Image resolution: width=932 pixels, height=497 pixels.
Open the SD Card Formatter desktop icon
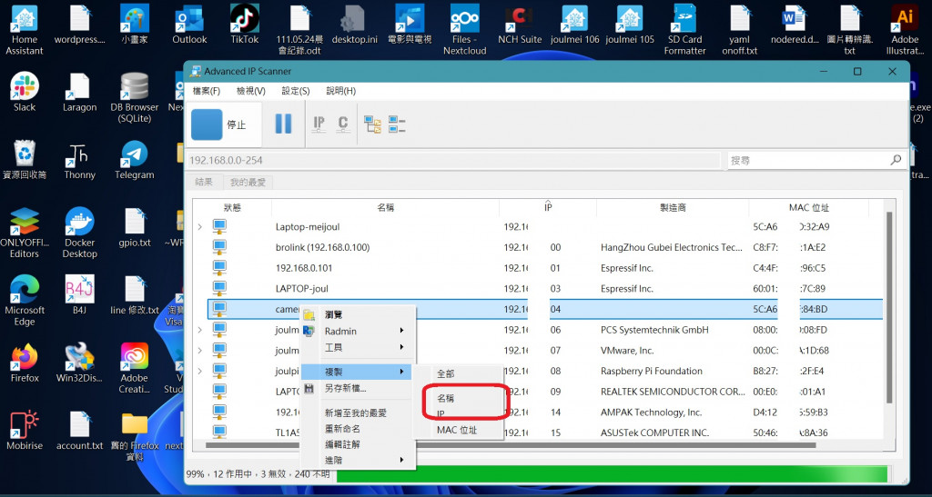(684, 30)
